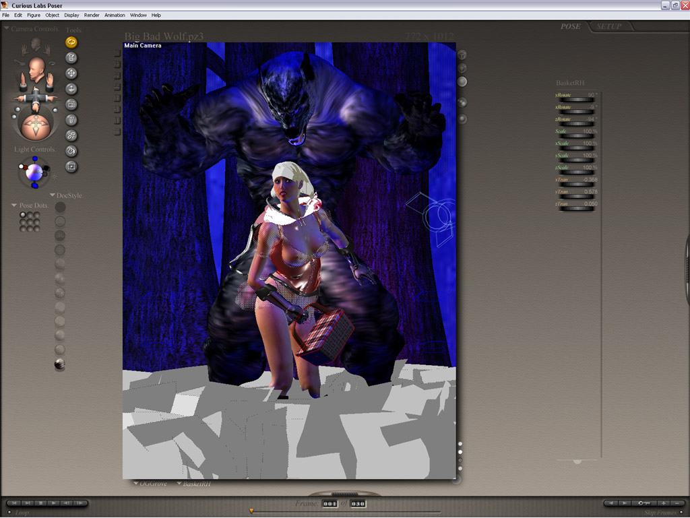Click the xTran parameter dial
Viewport: 690px width, 518px height.
[576, 185]
